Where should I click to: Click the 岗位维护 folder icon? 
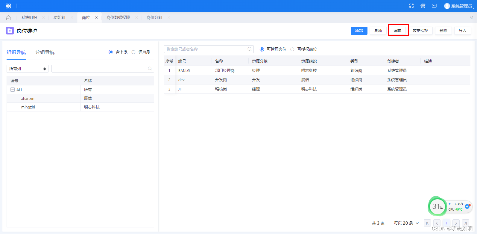(x=10, y=31)
